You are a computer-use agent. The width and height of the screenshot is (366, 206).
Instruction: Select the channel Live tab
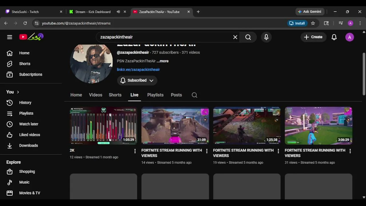(x=134, y=95)
